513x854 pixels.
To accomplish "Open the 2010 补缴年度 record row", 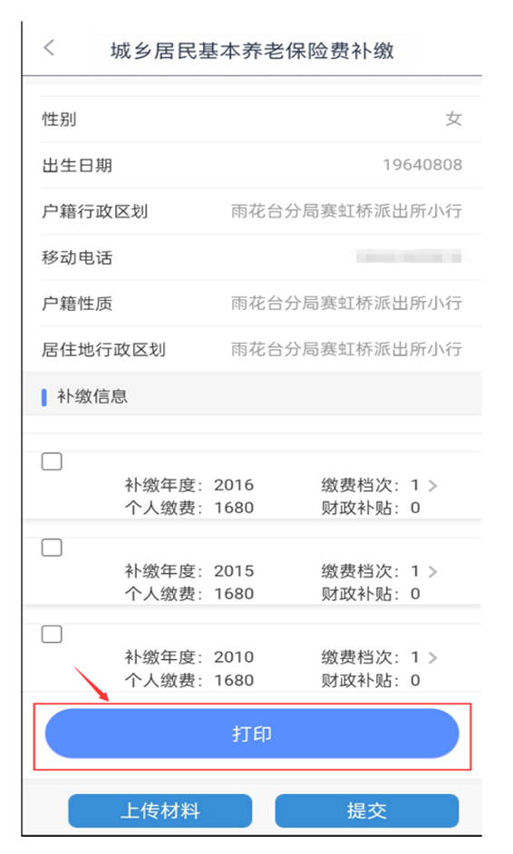I will coord(253,657).
